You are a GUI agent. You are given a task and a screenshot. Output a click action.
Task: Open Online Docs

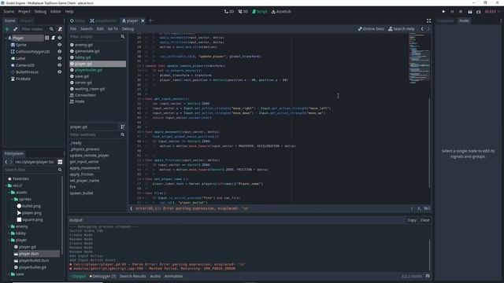point(371,29)
